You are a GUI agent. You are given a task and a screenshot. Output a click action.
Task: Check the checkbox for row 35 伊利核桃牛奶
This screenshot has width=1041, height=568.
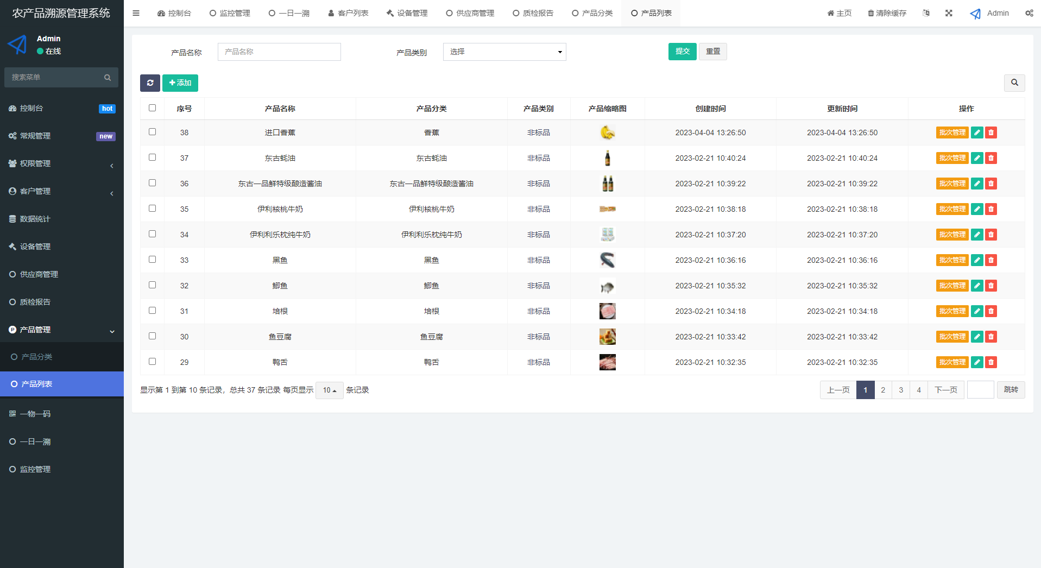click(x=152, y=208)
